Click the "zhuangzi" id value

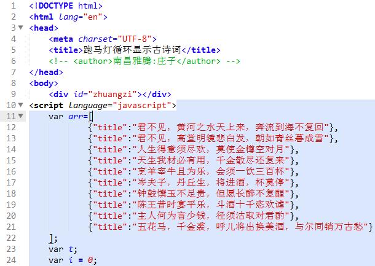tap(114, 95)
